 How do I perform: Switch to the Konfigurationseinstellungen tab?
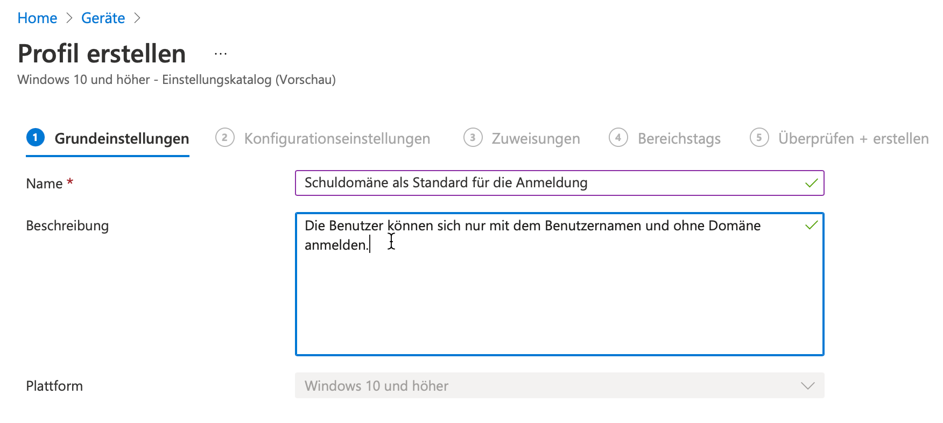(x=337, y=138)
